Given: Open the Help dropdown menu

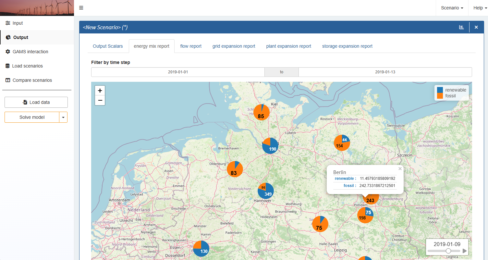Looking at the screenshot, I should [480, 8].
